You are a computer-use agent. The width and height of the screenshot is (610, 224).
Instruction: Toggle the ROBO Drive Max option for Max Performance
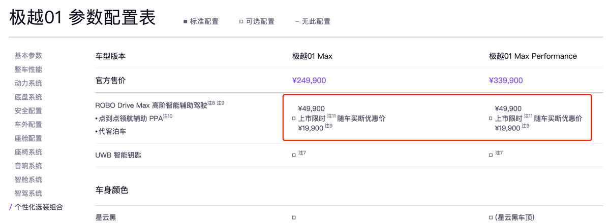click(491, 119)
